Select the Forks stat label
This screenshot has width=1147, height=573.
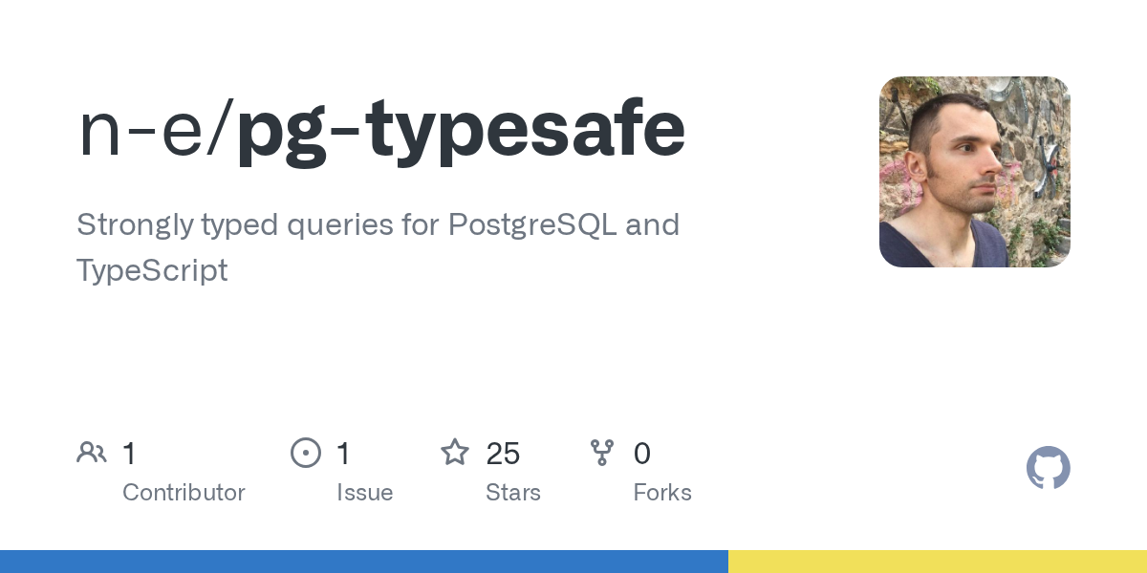tap(662, 493)
